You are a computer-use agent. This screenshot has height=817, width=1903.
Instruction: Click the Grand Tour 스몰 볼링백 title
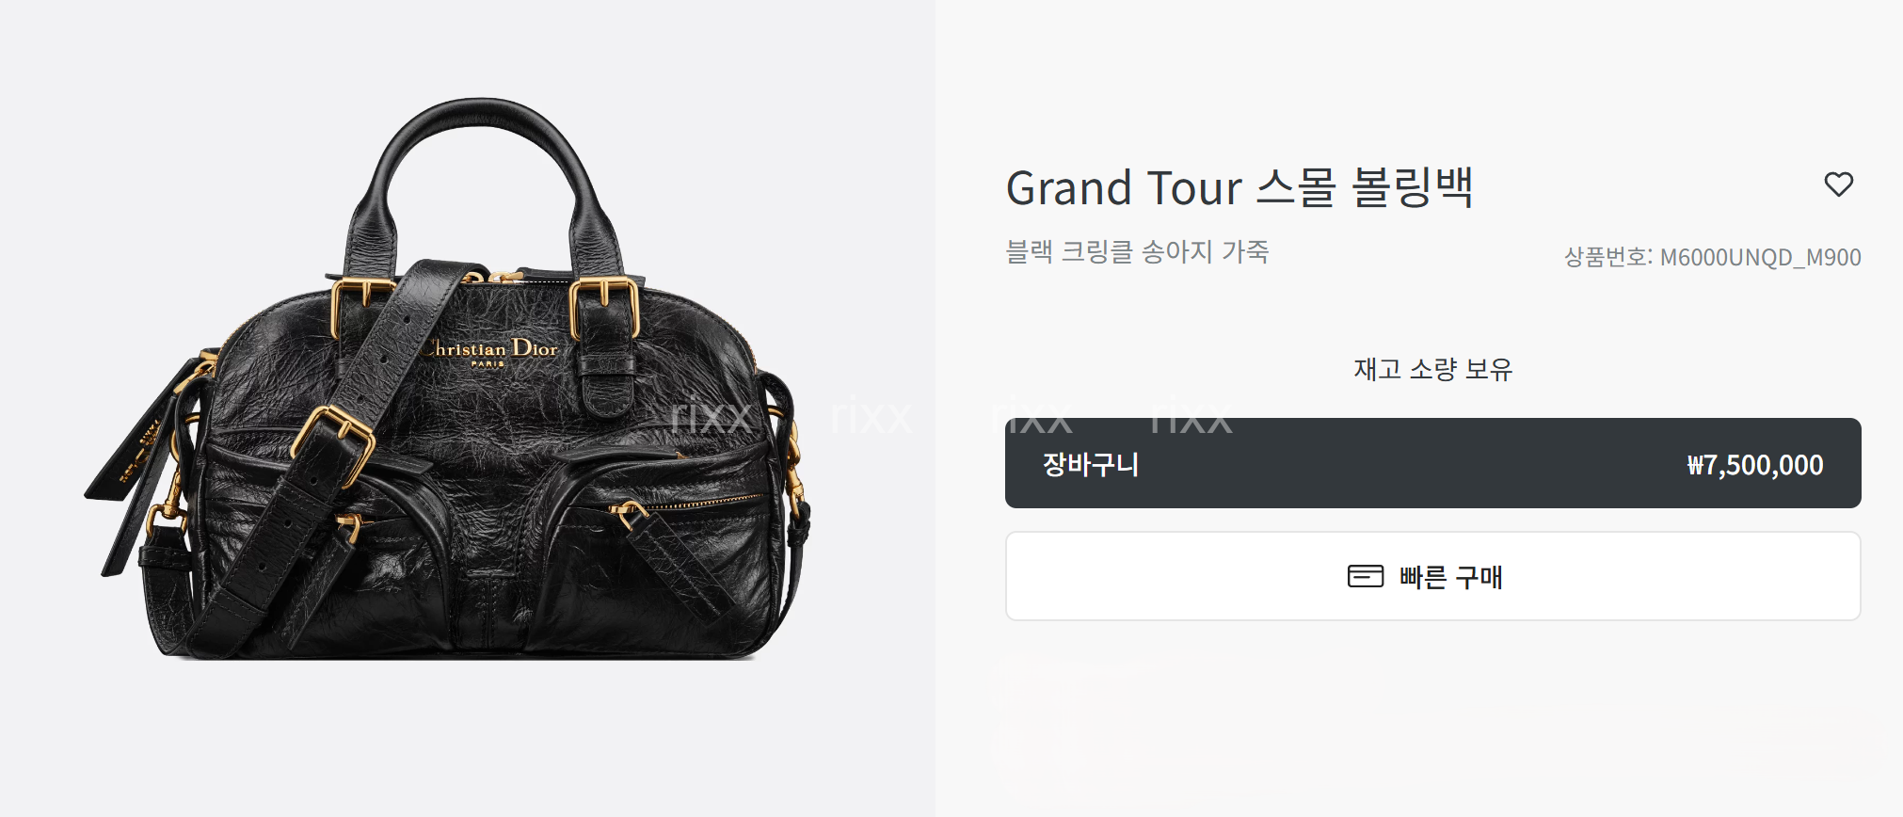(x=1239, y=187)
